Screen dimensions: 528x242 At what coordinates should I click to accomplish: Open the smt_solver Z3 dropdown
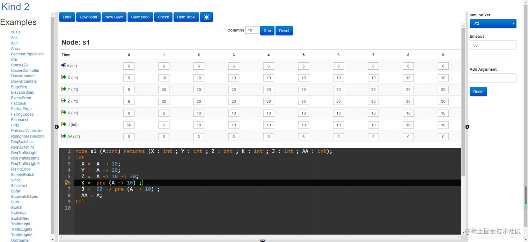click(493, 24)
